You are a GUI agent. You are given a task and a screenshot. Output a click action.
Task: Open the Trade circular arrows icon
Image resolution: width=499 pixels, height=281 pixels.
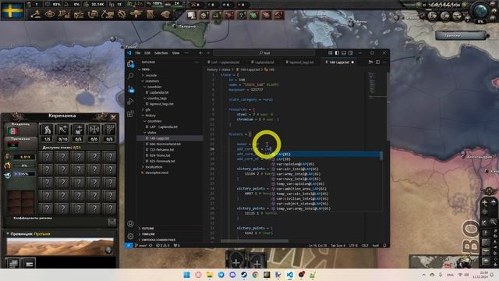tap(93, 14)
